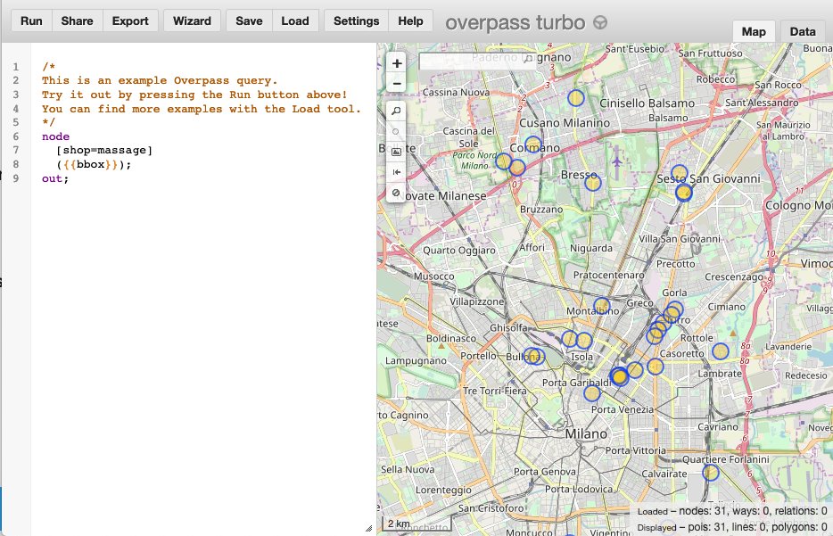Select the POI marker on Cormano label
The height and width of the screenshot is (536, 833).
click(532, 144)
